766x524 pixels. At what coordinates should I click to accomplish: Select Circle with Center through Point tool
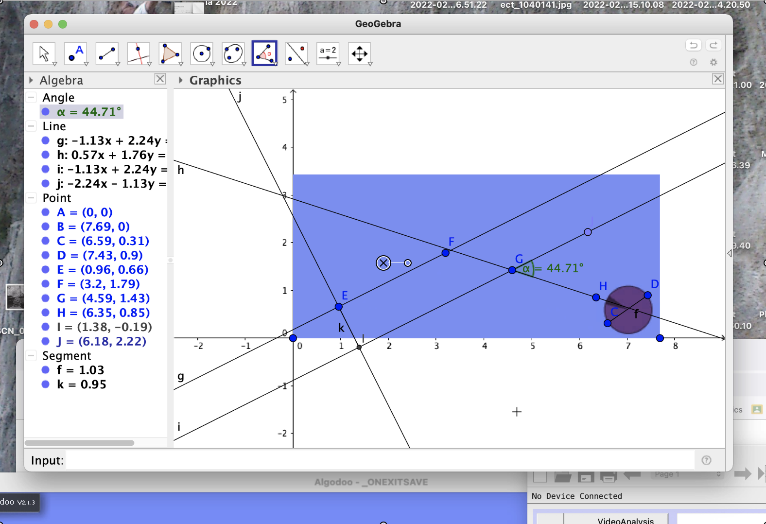point(202,53)
